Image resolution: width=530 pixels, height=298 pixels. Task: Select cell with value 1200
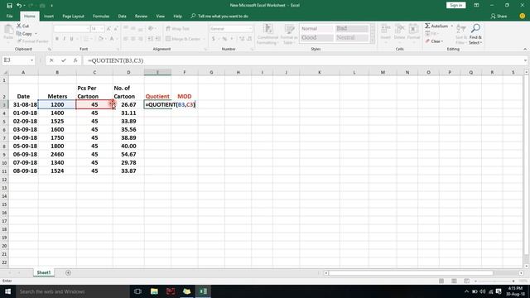point(57,105)
